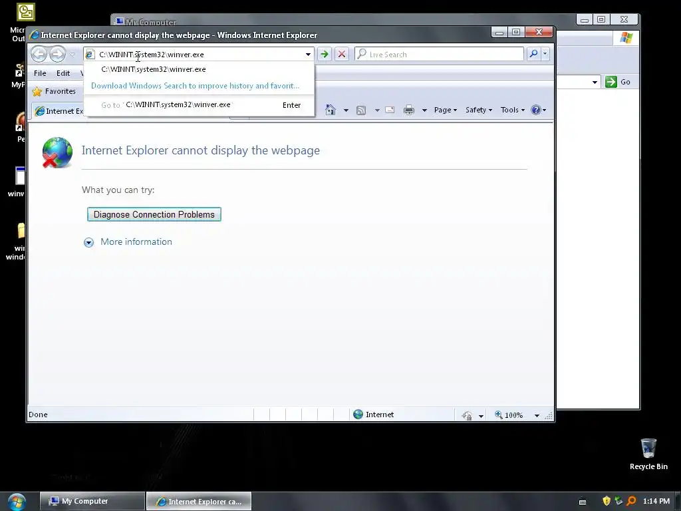Expand the Home button dropdown arrow

click(x=346, y=110)
